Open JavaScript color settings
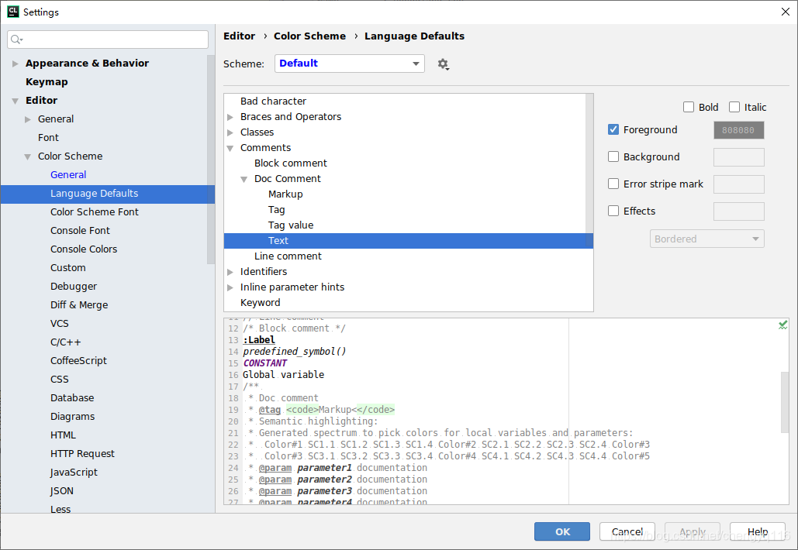This screenshot has height=550, width=798. tap(74, 473)
